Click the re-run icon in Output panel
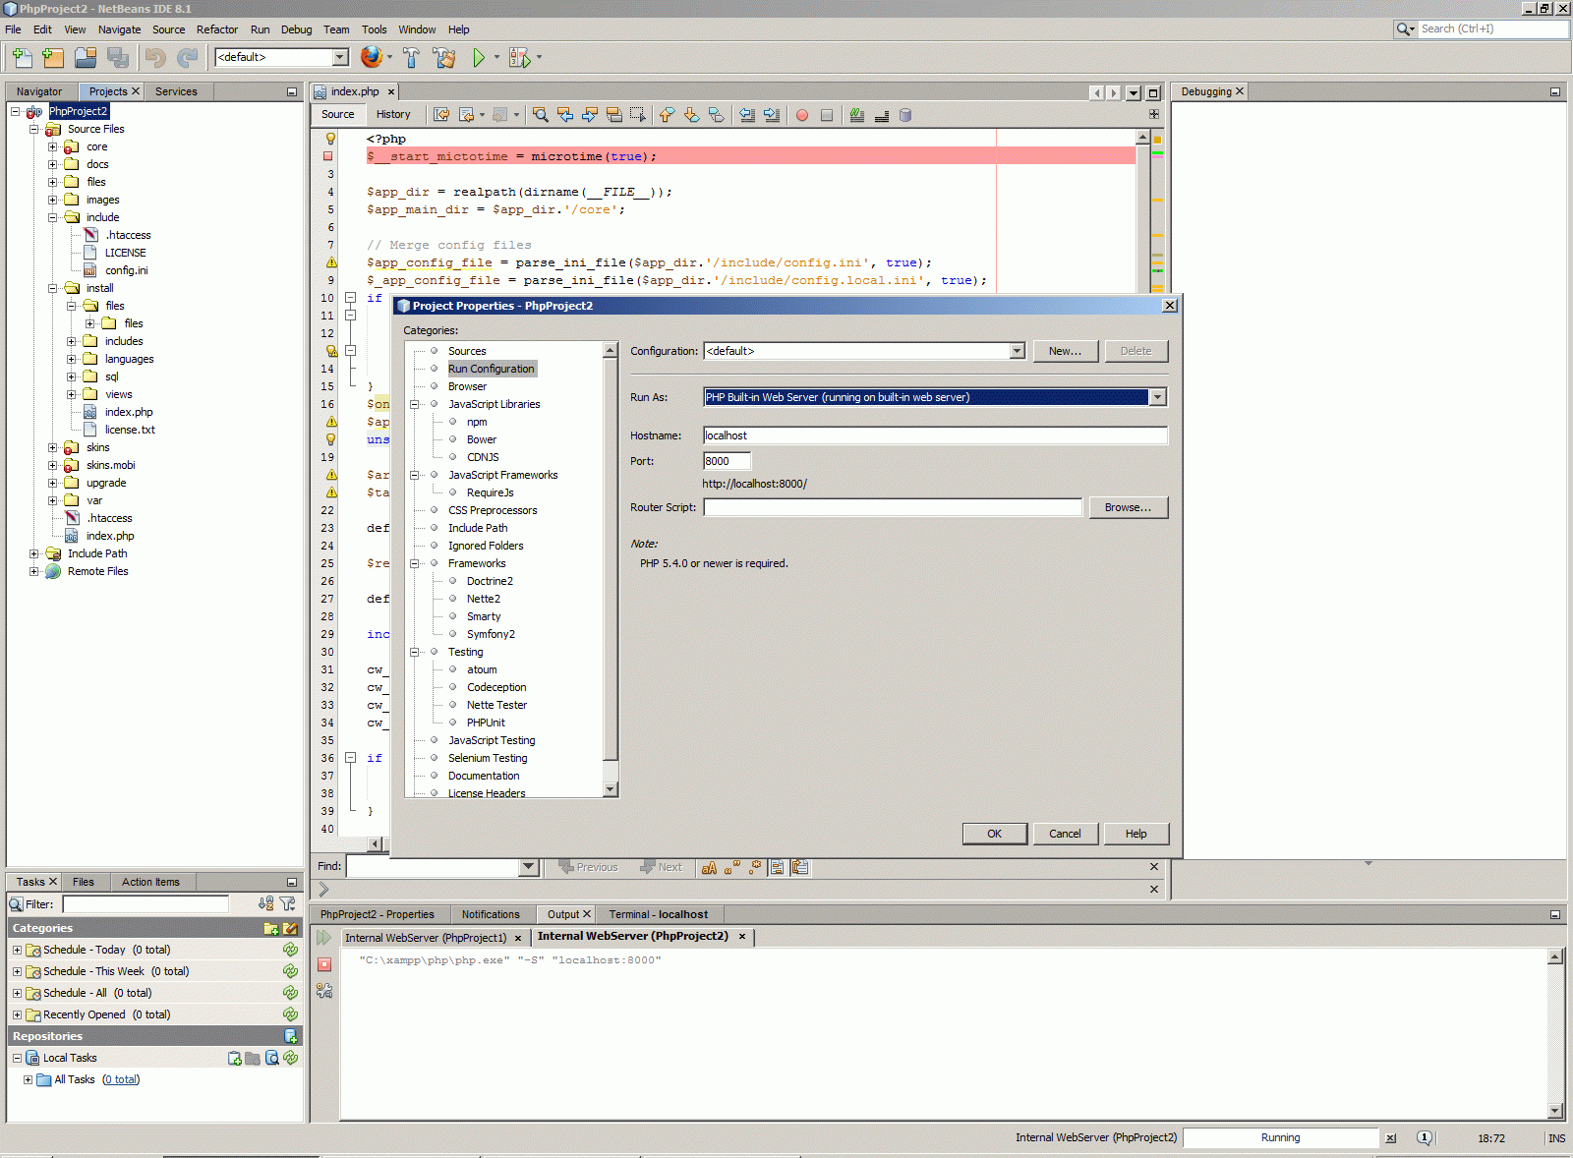Screen dimensions: 1573x1158 click(324, 938)
